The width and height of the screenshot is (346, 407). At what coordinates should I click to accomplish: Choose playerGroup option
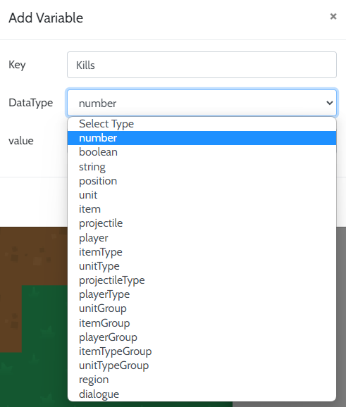coord(202,337)
